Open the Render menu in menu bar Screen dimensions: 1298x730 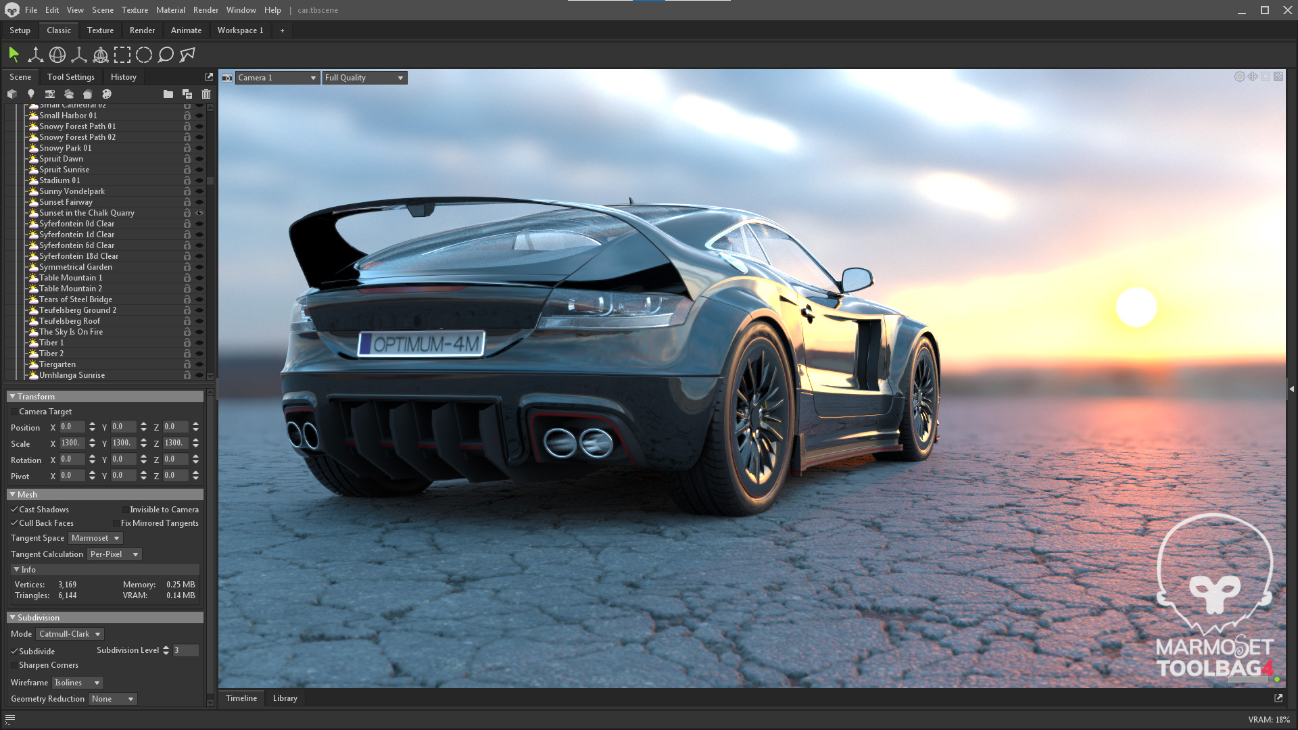click(206, 10)
